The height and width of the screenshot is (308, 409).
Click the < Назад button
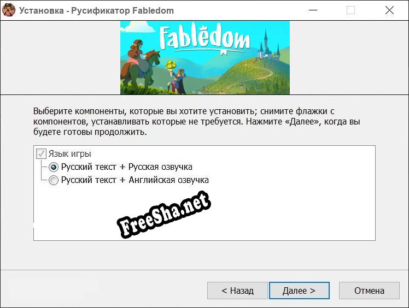coord(237,291)
